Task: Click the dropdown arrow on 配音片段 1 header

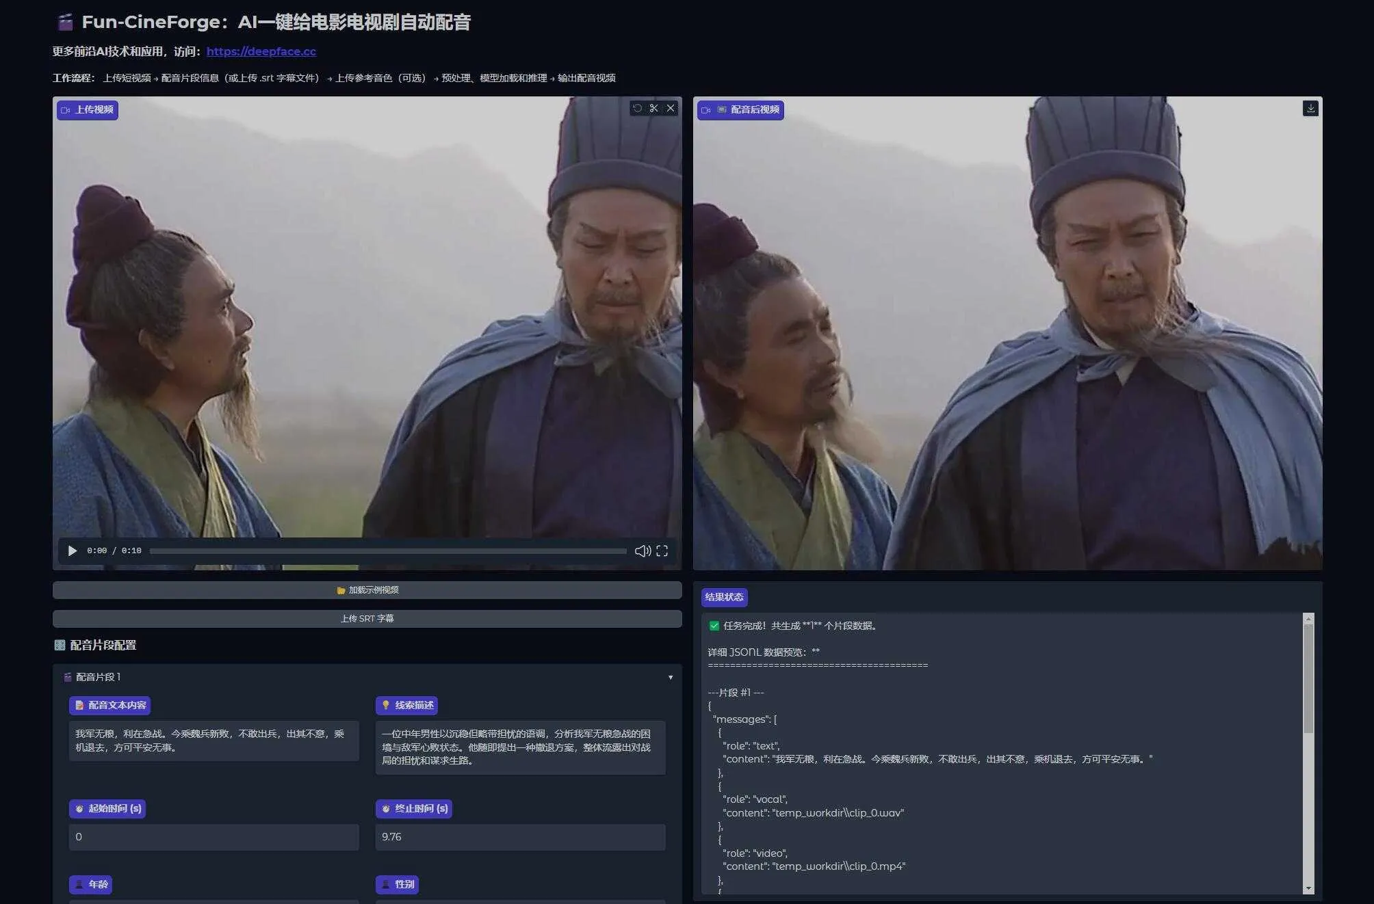Action: (670, 676)
